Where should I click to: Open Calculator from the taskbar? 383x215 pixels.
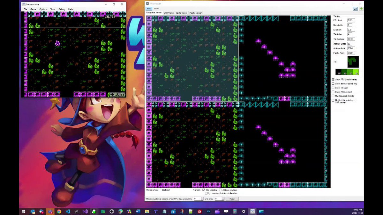[235, 211]
